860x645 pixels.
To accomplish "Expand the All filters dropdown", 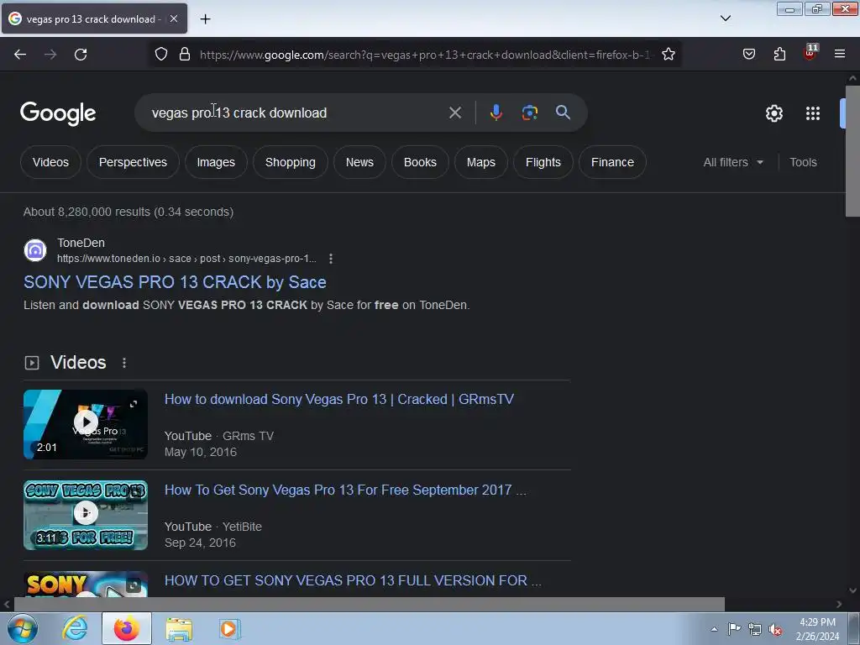I will coord(733,162).
